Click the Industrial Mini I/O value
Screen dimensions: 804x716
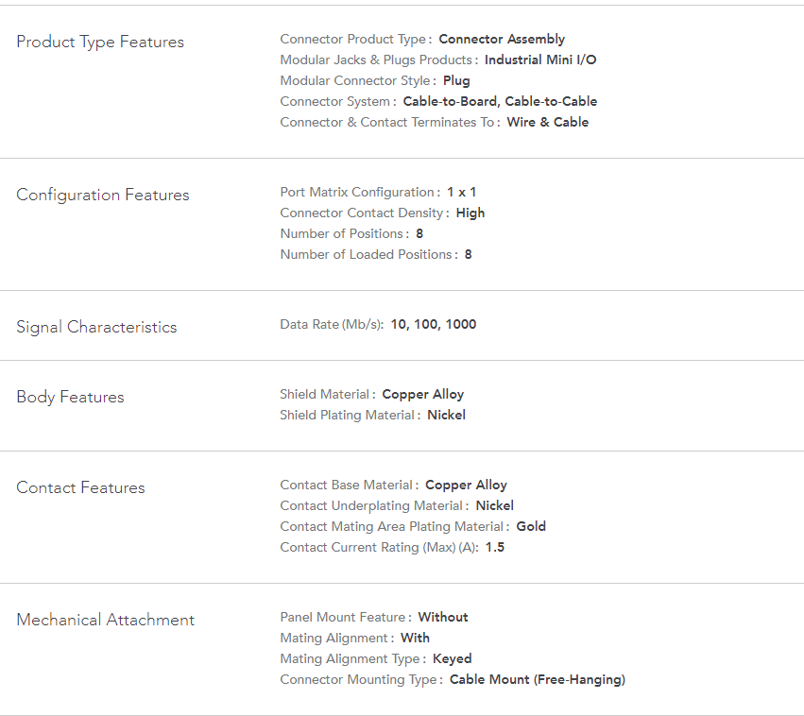[540, 60]
